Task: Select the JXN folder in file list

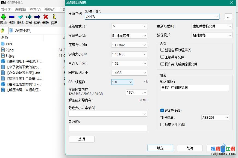Action: [9, 44]
